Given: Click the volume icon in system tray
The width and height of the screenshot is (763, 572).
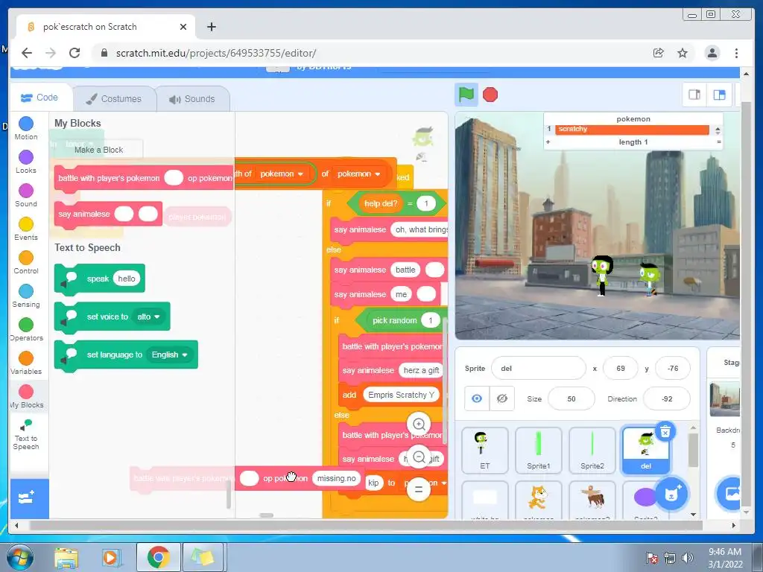Looking at the screenshot, I should click(687, 557).
